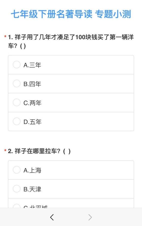
Task: Select radio button for C.两年
Action: pyautogui.click(x=16, y=102)
